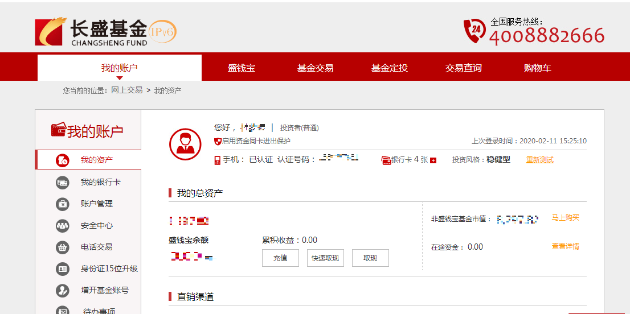630x314 pixels.
Task: Click the 累积收益 0.00 text
Action: [290, 240]
